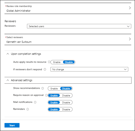The width and height of the screenshot is (135, 131).
Task: Click info icon next to Reminders
Action: 28,109
